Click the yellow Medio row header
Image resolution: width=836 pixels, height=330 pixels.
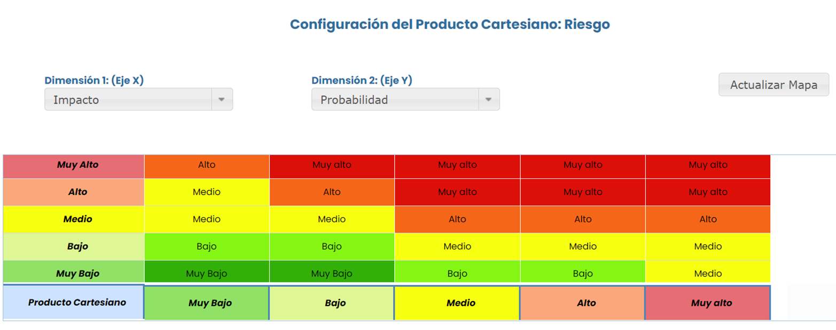pos(74,219)
